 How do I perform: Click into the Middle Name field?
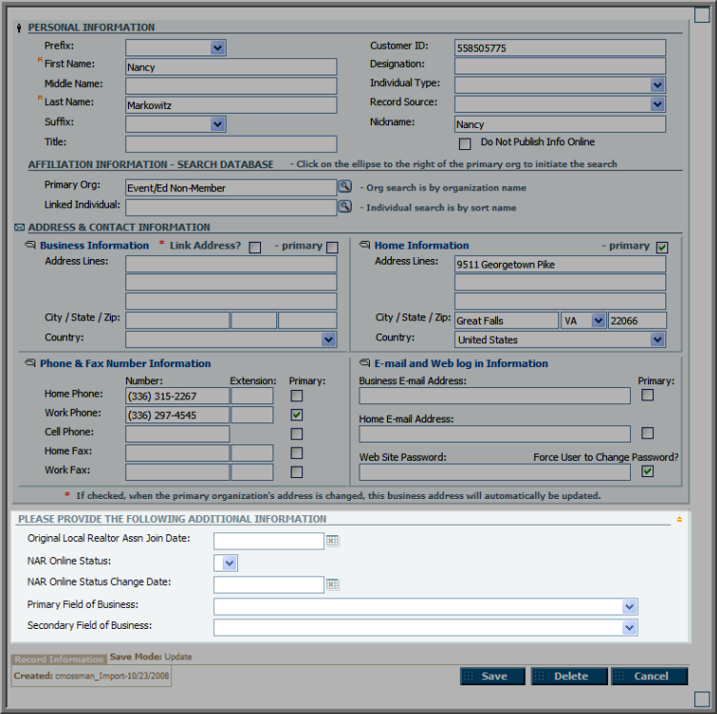click(231, 85)
